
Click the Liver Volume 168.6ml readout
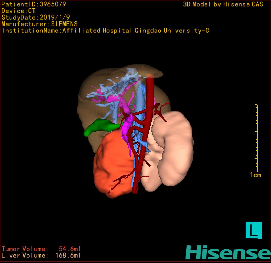[x=41, y=255]
